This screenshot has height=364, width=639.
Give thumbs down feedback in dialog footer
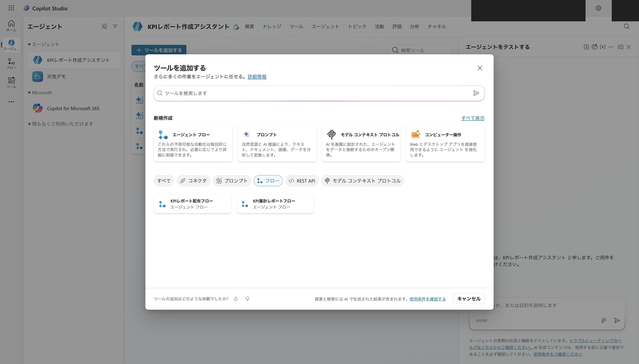tap(247, 299)
